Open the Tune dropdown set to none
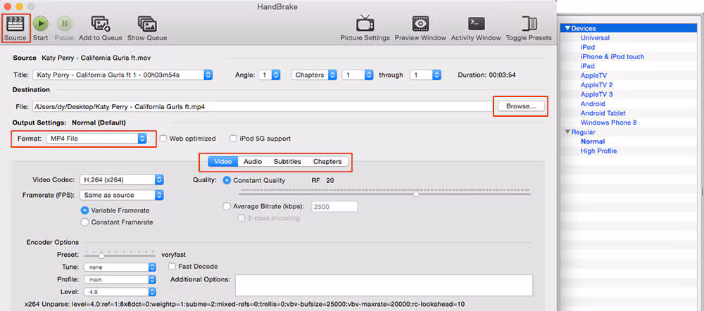This screenshot has width=704, height=311. point(121,267)
